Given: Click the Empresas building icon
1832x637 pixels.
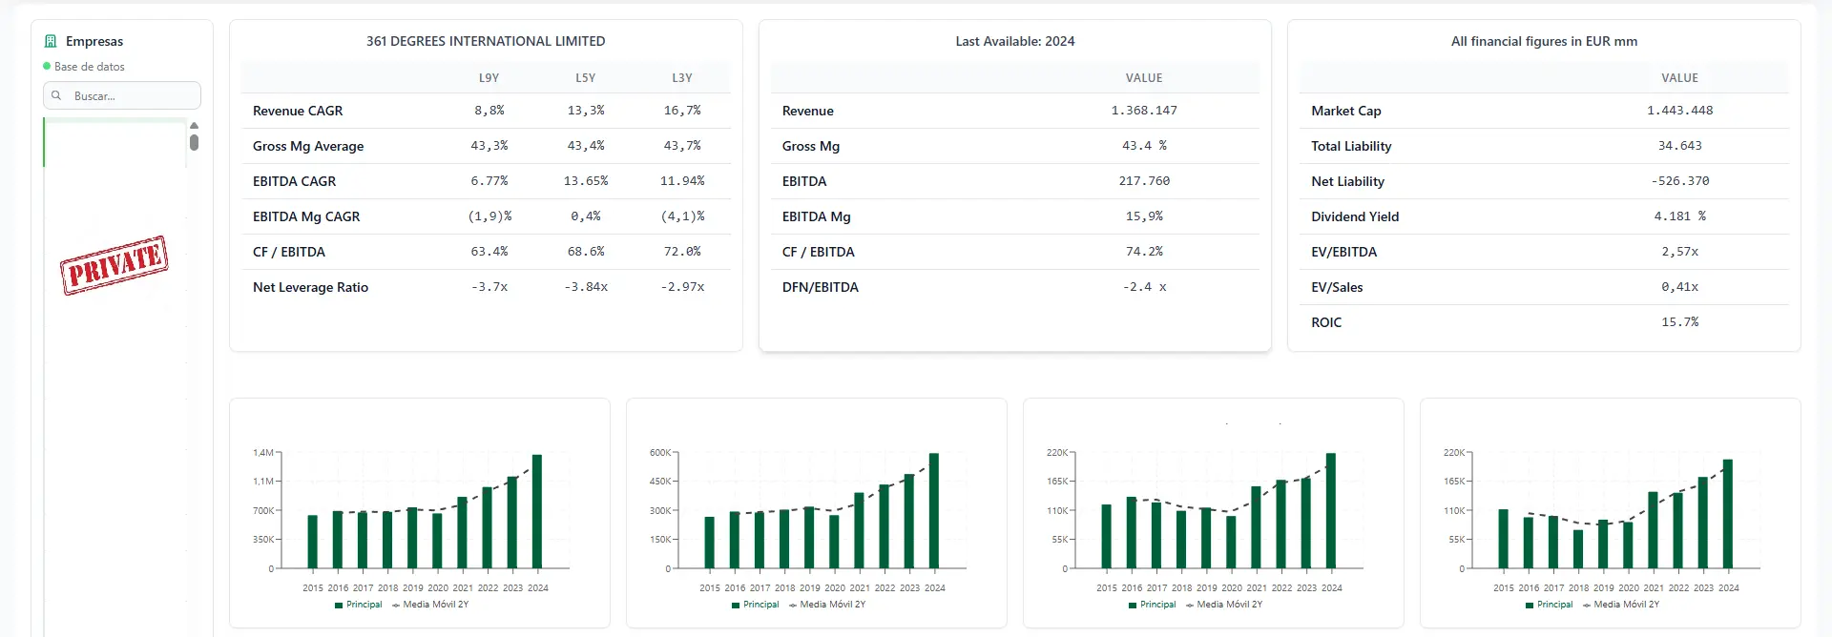Looking at the screenshot, I should tap(51, 41).
